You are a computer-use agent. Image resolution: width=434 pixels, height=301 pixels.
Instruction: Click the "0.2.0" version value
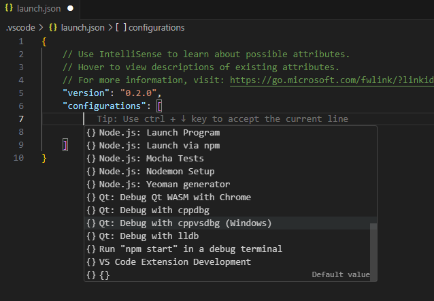pyautogui.click(x=138, y=93)
